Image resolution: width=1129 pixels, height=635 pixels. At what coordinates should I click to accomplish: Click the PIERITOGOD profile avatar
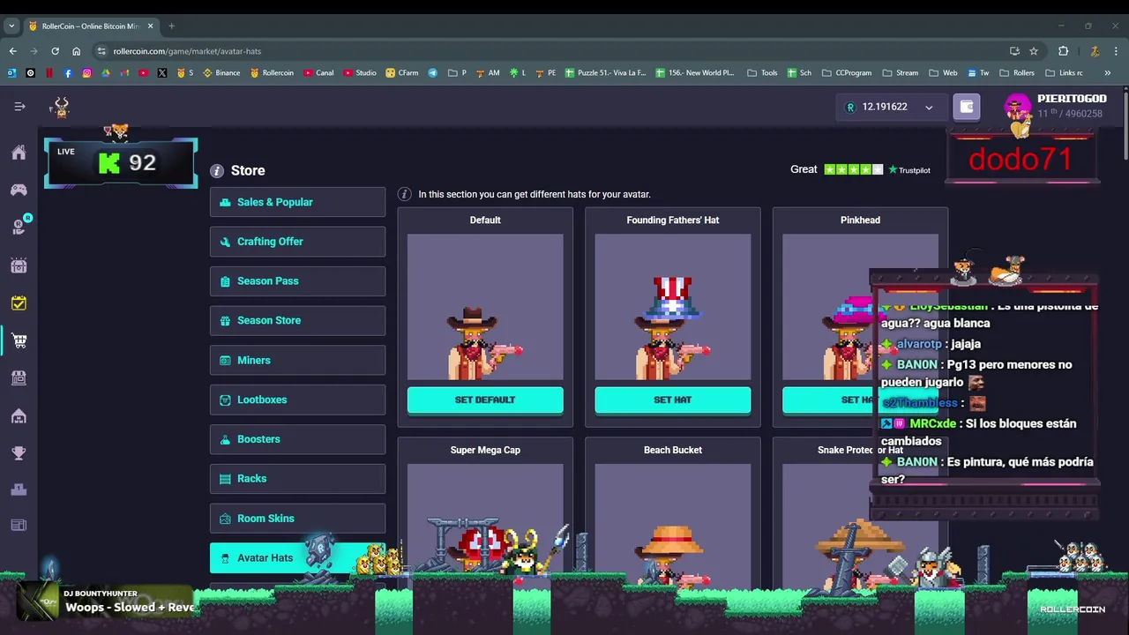1018,107
